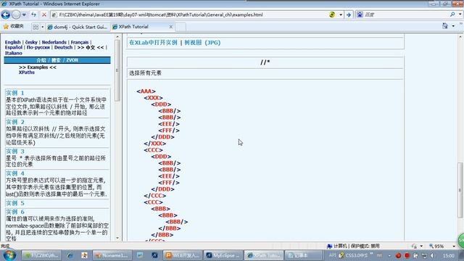The image size is (464, 261).
Task: Click the //* XPath expression heading
Action: click(x=265, y=62)
